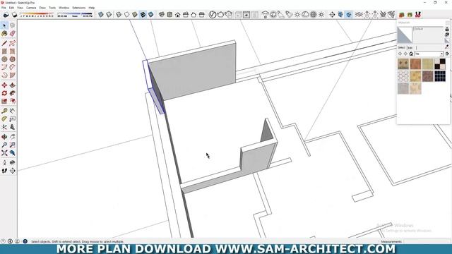Switch to Iso standard view
Image resolution: width=452 pixels, height=254 pixels.
point(162,14)
